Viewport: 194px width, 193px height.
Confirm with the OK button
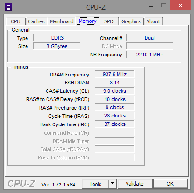170,184
